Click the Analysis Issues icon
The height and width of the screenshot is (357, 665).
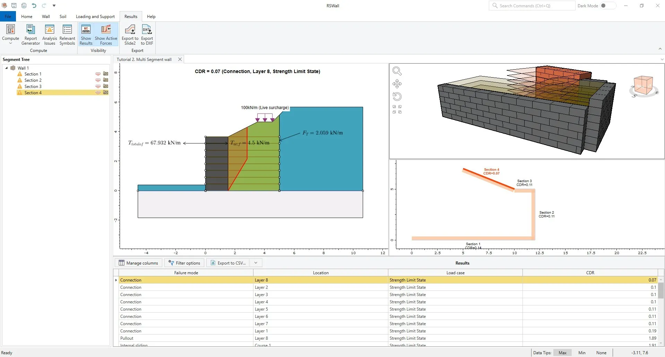50,35
